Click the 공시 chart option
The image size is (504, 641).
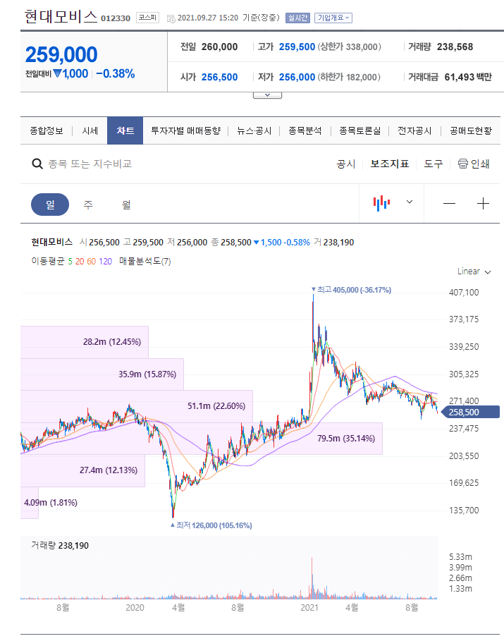click(x=346, y=164)
